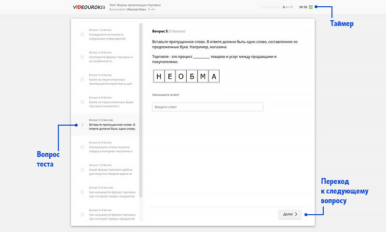Open Вопрос 3 in the question list
Image resolution: width=386 pixels, height=232 pixels.
(x=110, y=80)
